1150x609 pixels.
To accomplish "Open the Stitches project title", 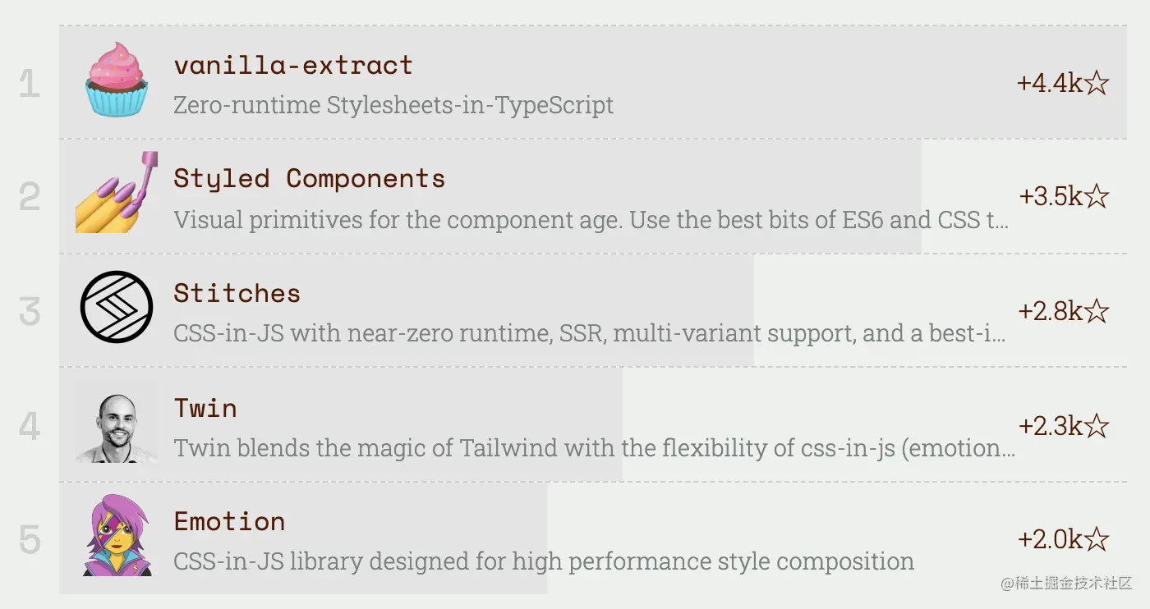I will (x=237, y=293).
